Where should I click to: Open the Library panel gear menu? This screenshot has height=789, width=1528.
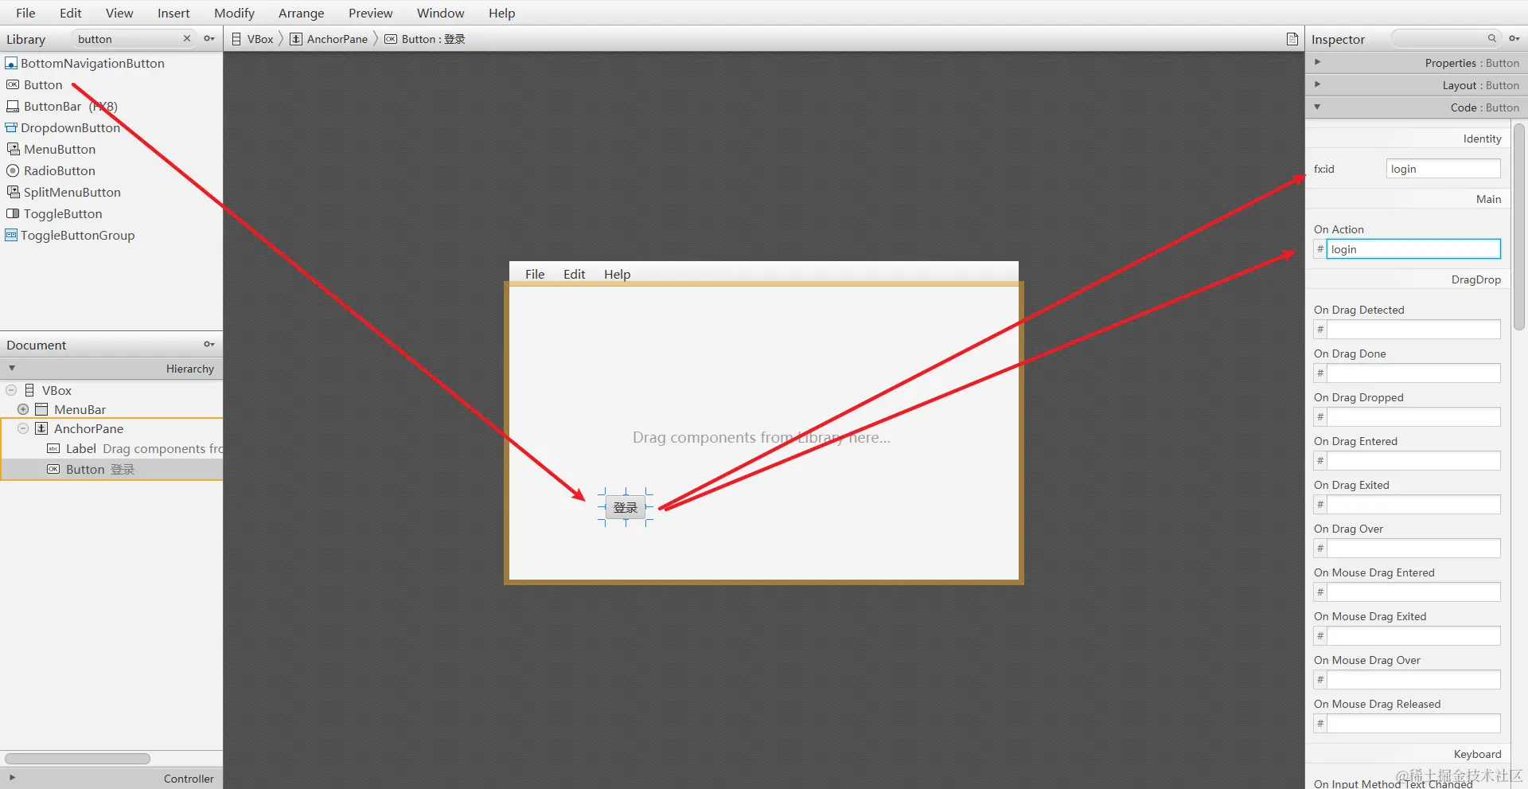coord(209,38)
